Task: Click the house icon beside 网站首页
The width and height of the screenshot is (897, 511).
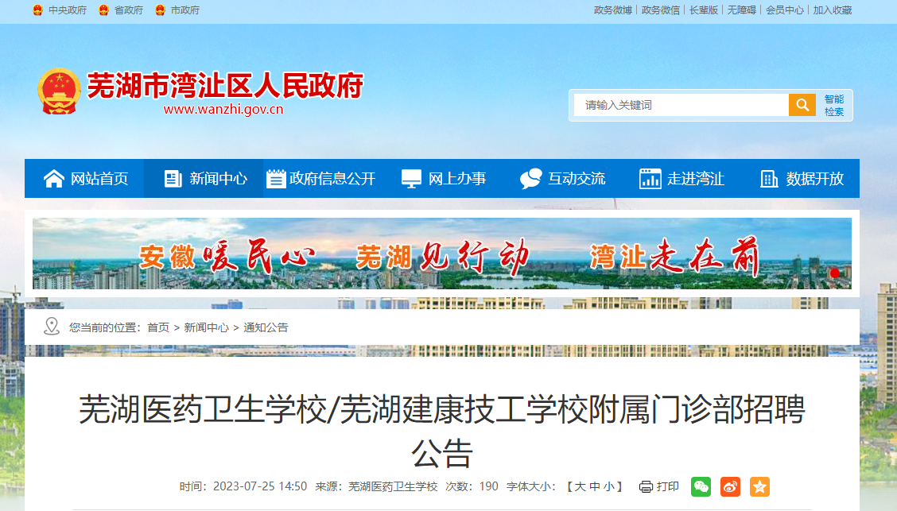Action: pyautogui.click(x=54, y=179)
